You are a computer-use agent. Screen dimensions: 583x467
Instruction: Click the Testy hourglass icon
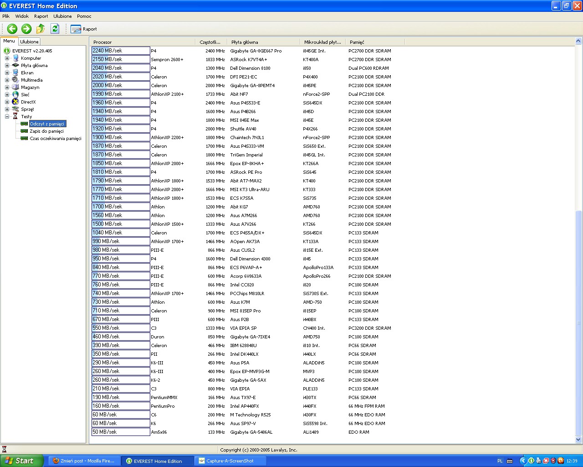(x=15, y=116)
